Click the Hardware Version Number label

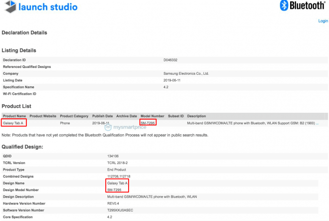(x=24, y=204)
